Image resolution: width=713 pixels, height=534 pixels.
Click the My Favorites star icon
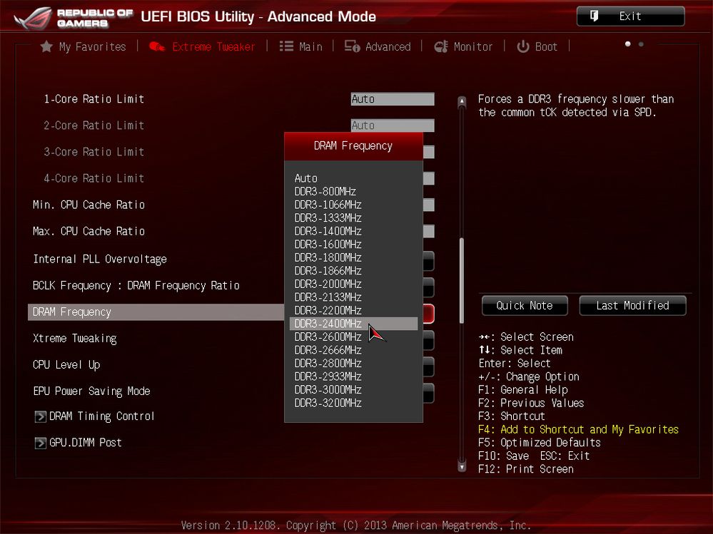[46, 46]
